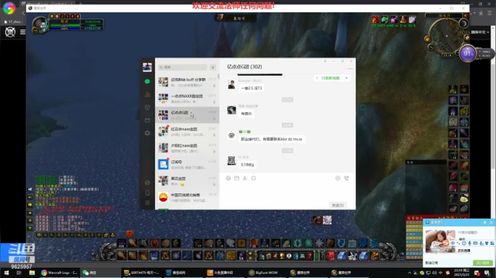Open the WeChat files folder icon
This screenshot has height=278, width=496.
click(x=147, y=120)
